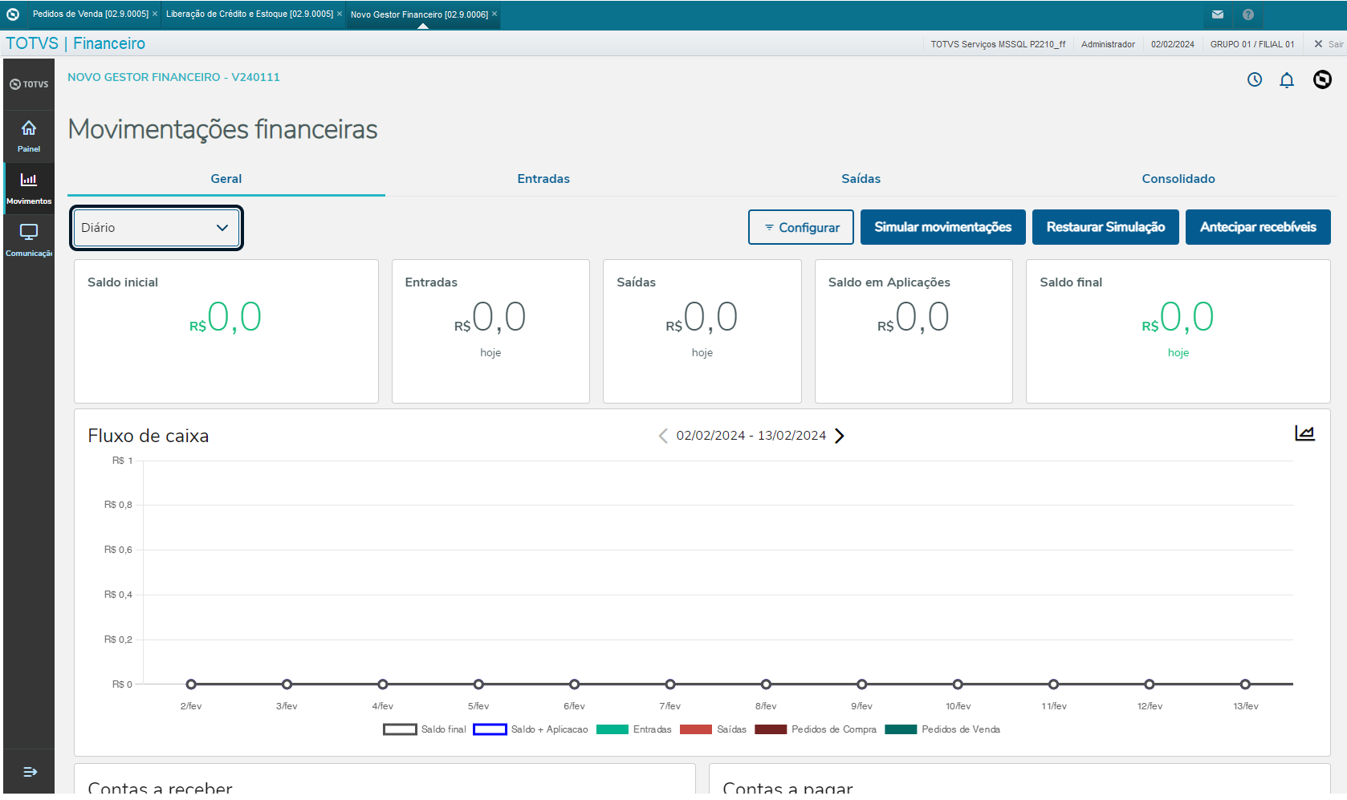This screenshot has width=1347, height=800.
Task: Open the Comunicação monitor icon
Action: [29, 232]
